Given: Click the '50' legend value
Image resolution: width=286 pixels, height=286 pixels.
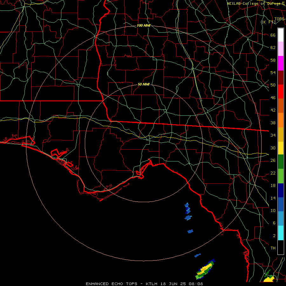Looking at the screenshot, I should pyautogui.click(x=273, y=85).
